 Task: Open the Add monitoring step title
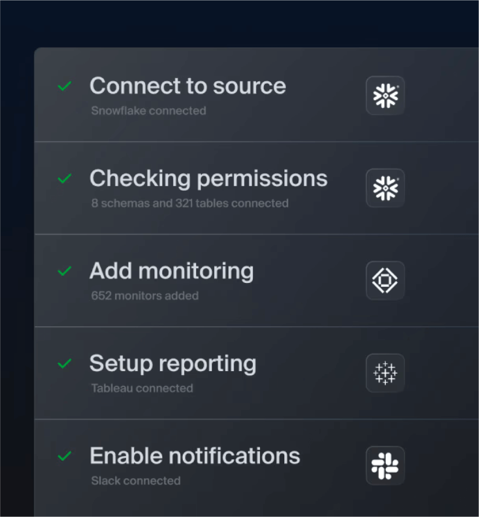[x=171, y=271]
